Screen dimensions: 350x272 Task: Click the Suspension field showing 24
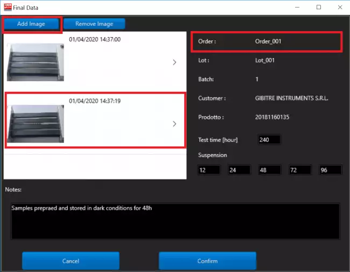(x=239, y=170)
